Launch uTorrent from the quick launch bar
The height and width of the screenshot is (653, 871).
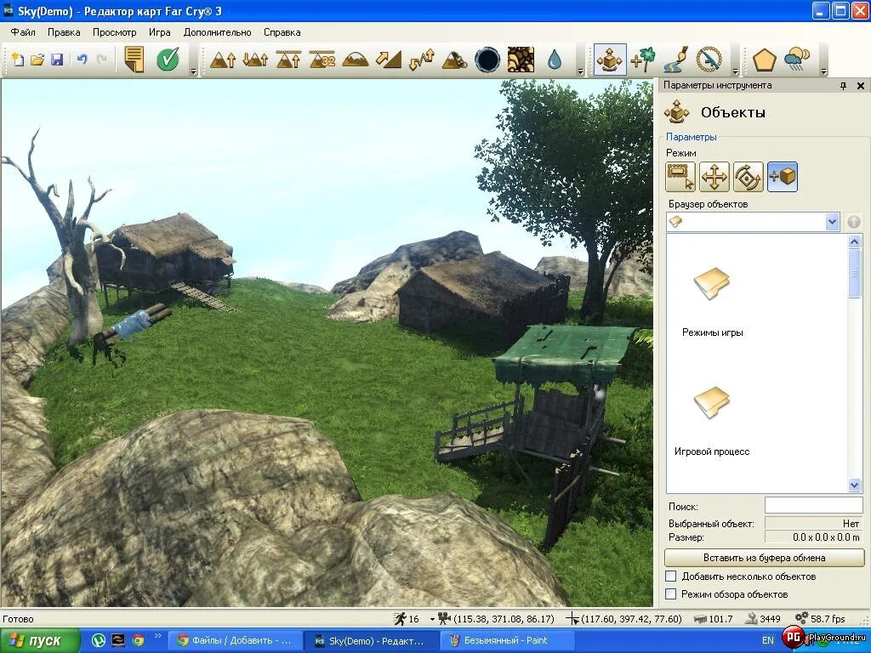pos(99,641)
